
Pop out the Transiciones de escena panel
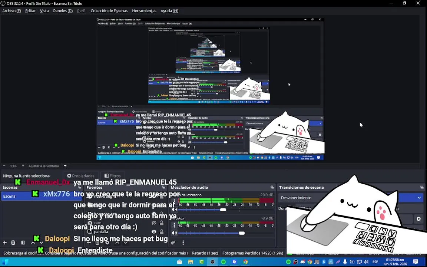(x=422, y=187)
